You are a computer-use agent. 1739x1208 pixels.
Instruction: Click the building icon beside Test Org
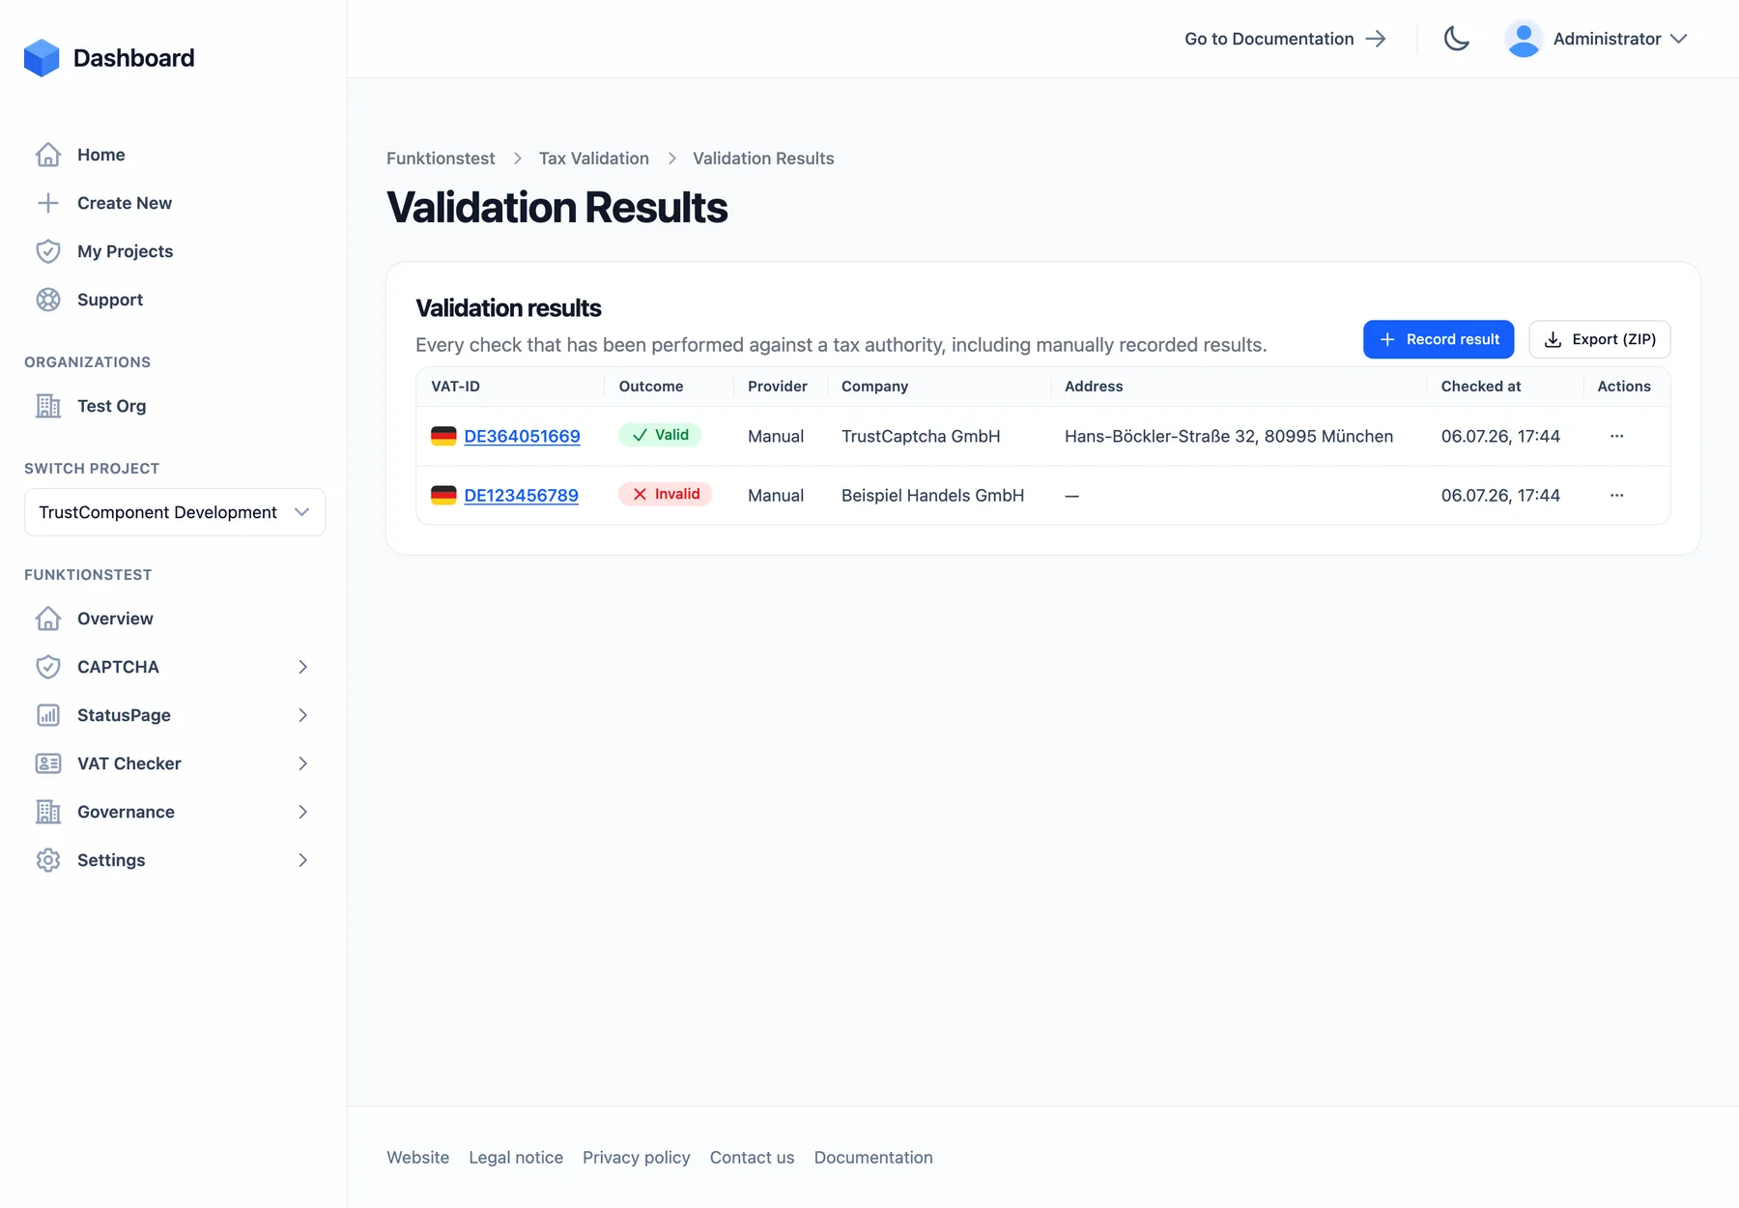tap(48, 406)
